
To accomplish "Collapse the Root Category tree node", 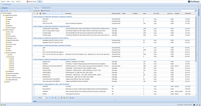I will click(1, 13).
